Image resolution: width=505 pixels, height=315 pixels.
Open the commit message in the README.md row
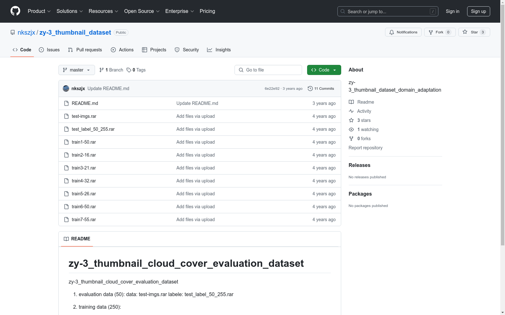[197, 103]
